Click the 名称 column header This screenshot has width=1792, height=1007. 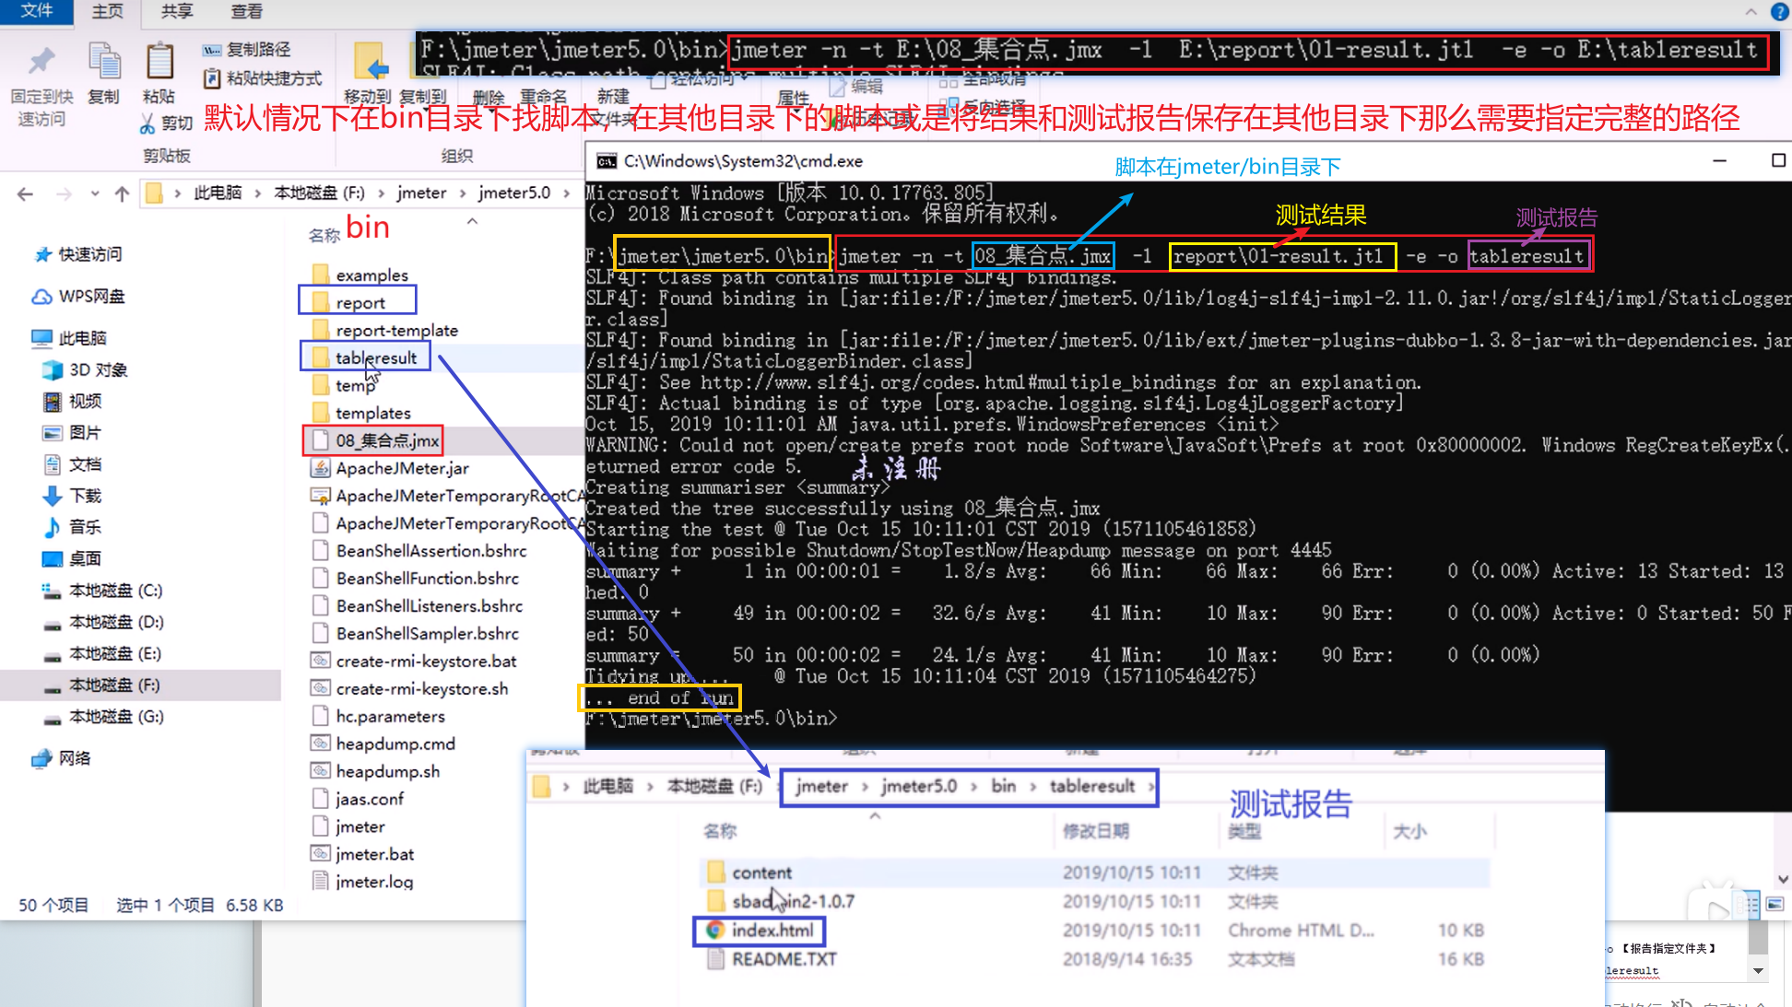[324, 235]
